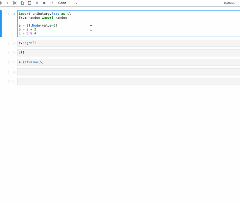Select the a.setValue(5) cell
240x203 pixels.
tap(129, 62)
